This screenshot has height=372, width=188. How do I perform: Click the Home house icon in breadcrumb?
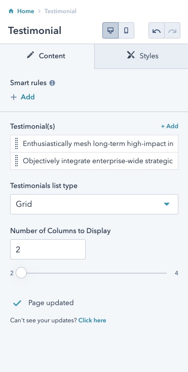(11, 11)
